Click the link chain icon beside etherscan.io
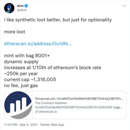Viewport: 130px width, 130px height. [x=37, y=112]
